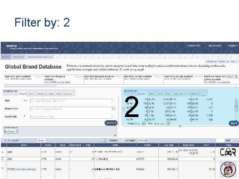The width and height of the screenshot is (239, 179).
Task: Switch to the Origin filter tab
Action: point(168,94)
